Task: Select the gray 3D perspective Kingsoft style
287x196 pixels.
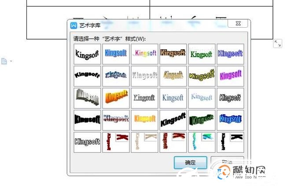Action: click(x=87, y=98)
